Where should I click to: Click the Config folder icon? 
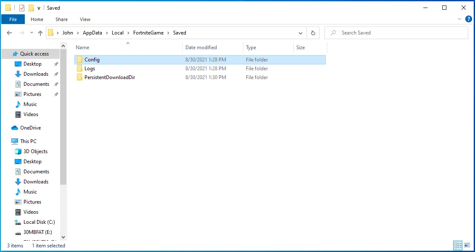[x=80, y=60]
